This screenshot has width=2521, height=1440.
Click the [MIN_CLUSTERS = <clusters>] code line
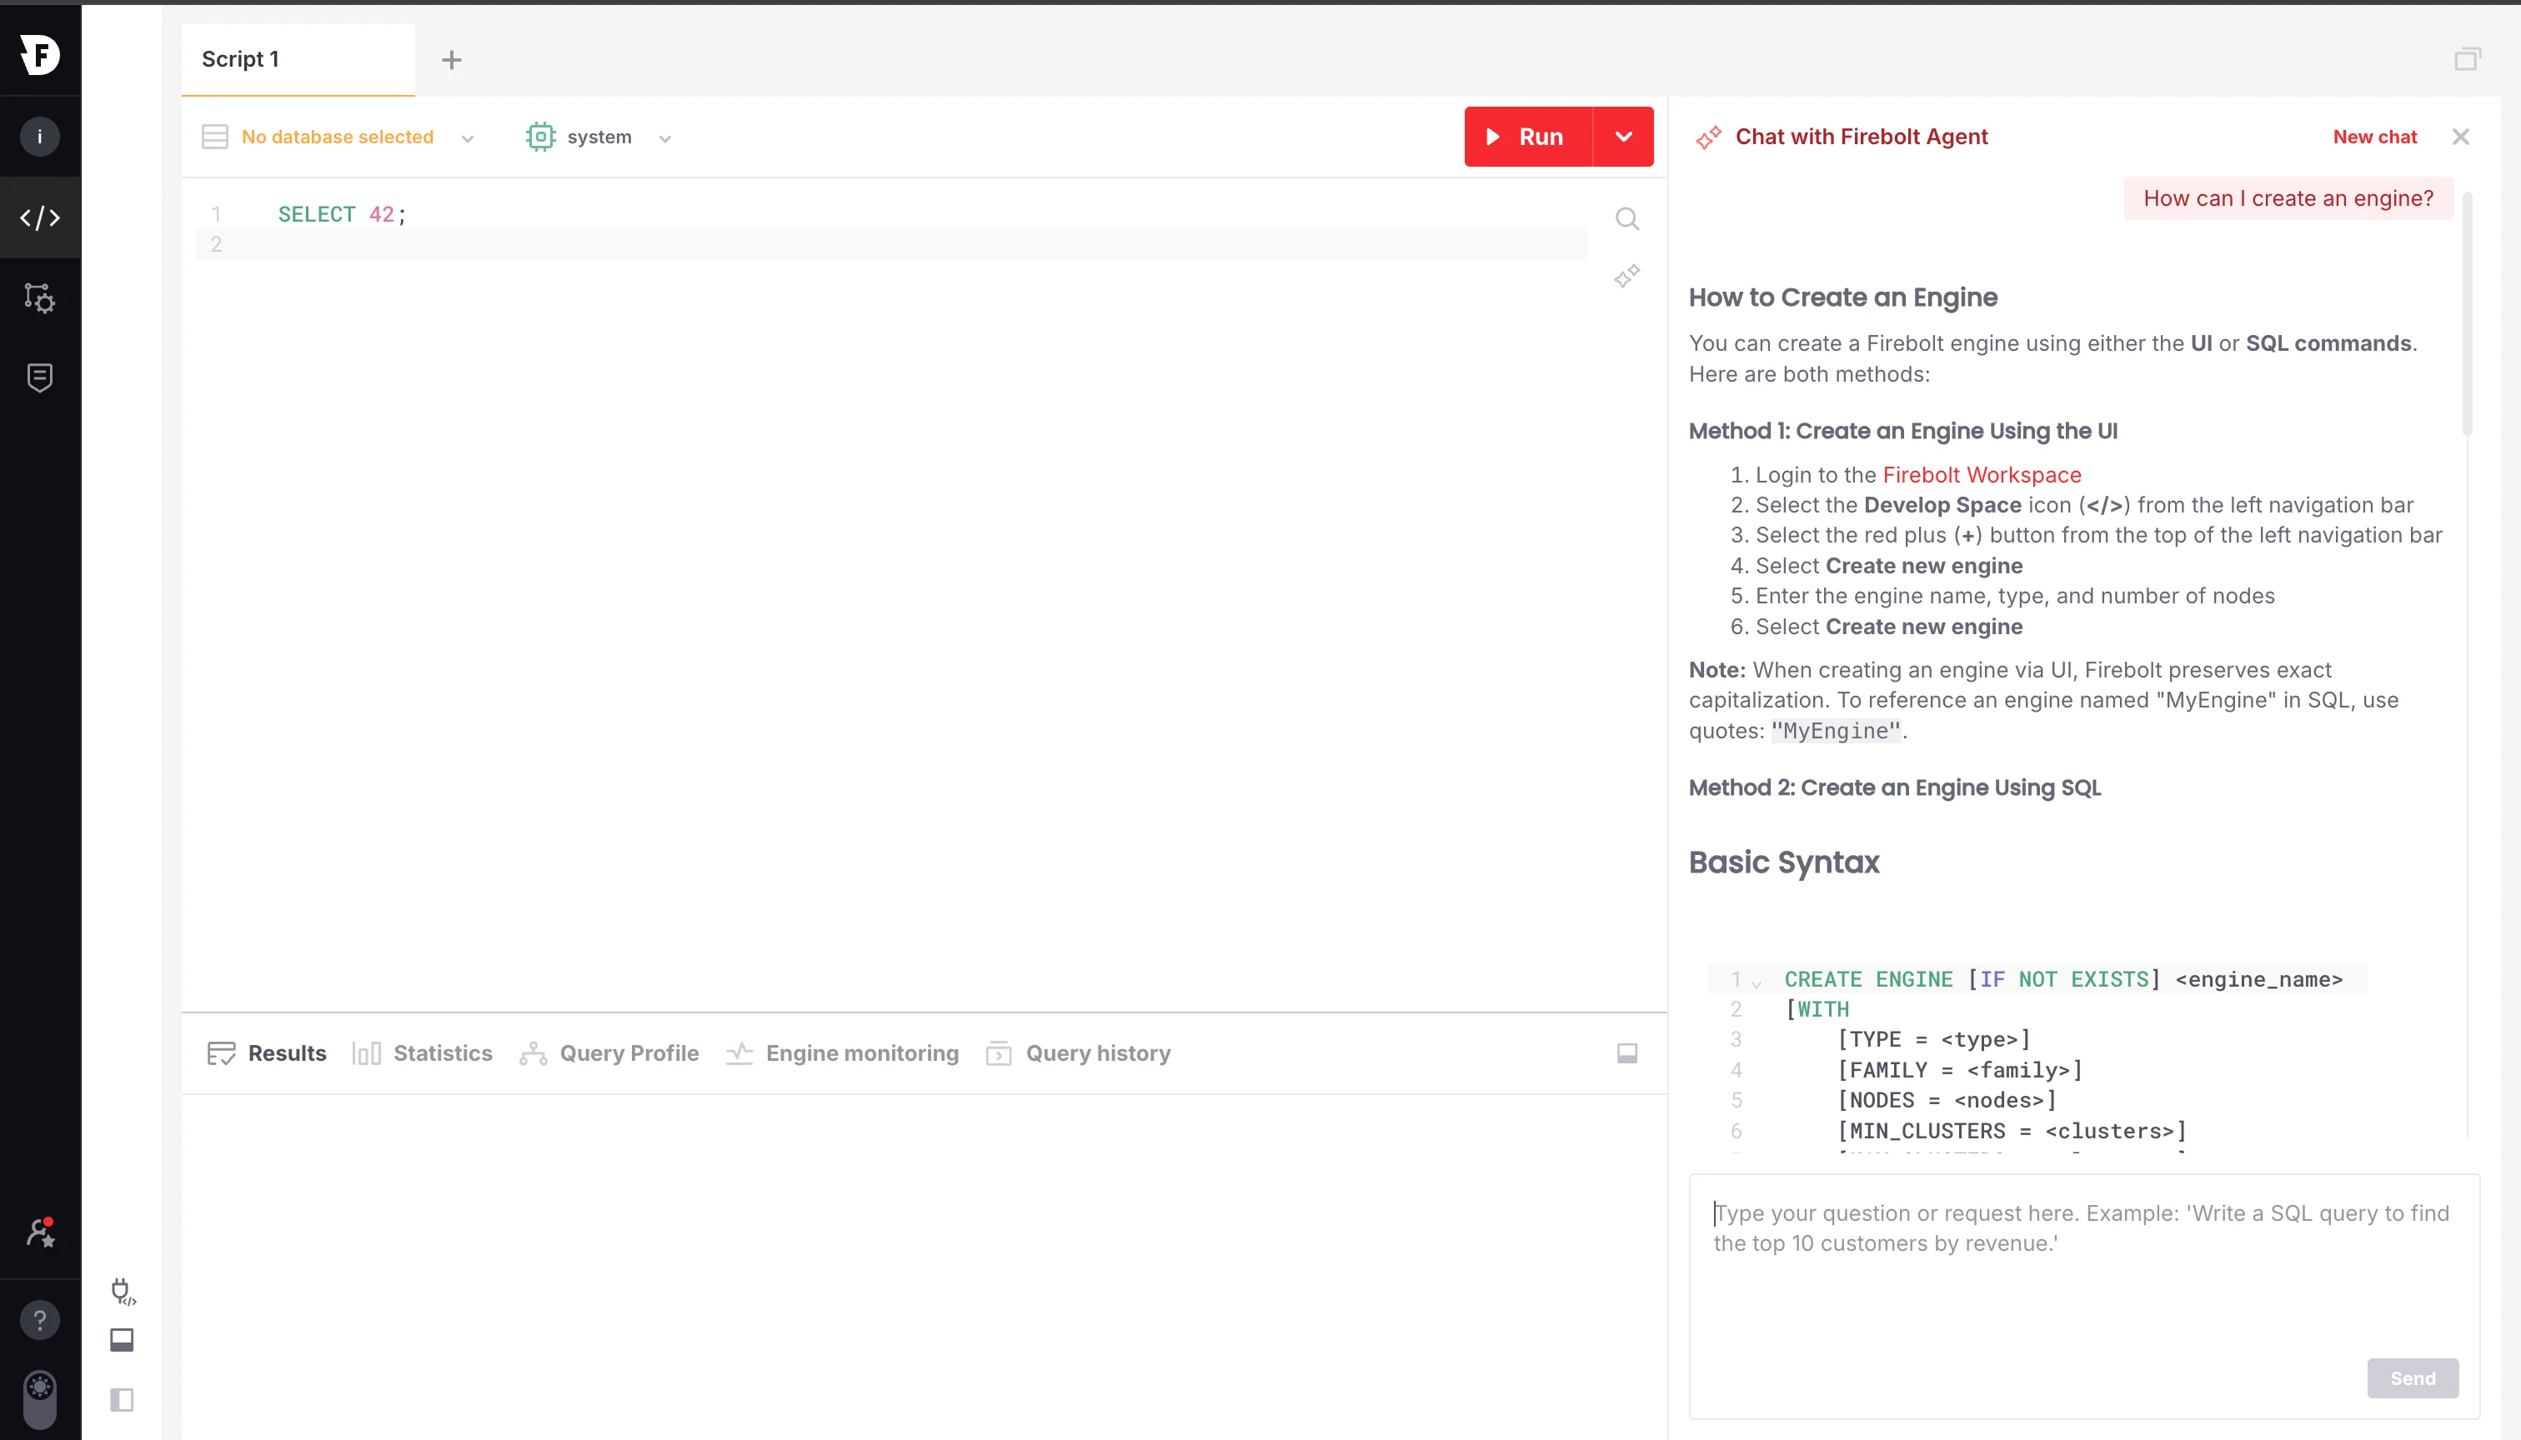coord(2012,1131)
